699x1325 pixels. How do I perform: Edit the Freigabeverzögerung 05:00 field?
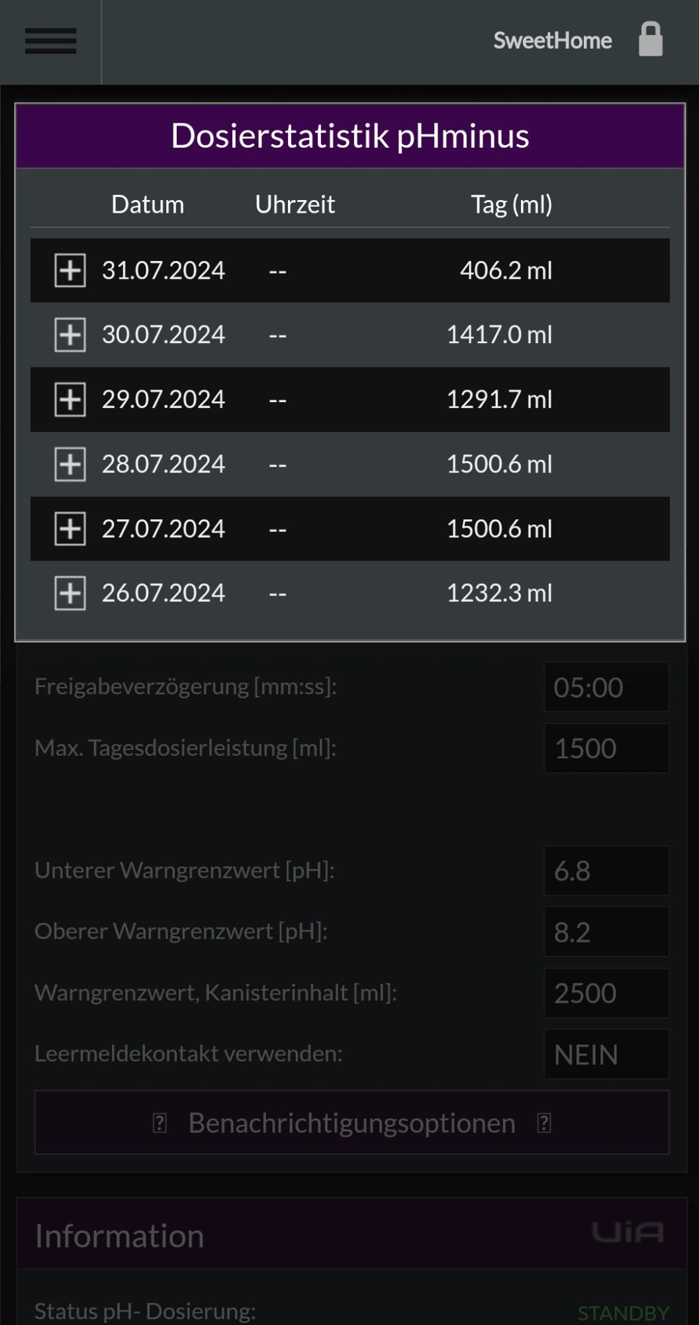(x=606, y=687)
